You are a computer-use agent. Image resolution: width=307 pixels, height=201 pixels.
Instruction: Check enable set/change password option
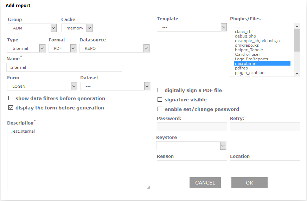click(x=160, y=109)
